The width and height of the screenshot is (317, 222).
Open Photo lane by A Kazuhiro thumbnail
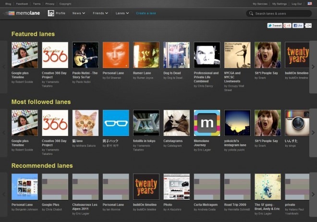coord(177,187)
